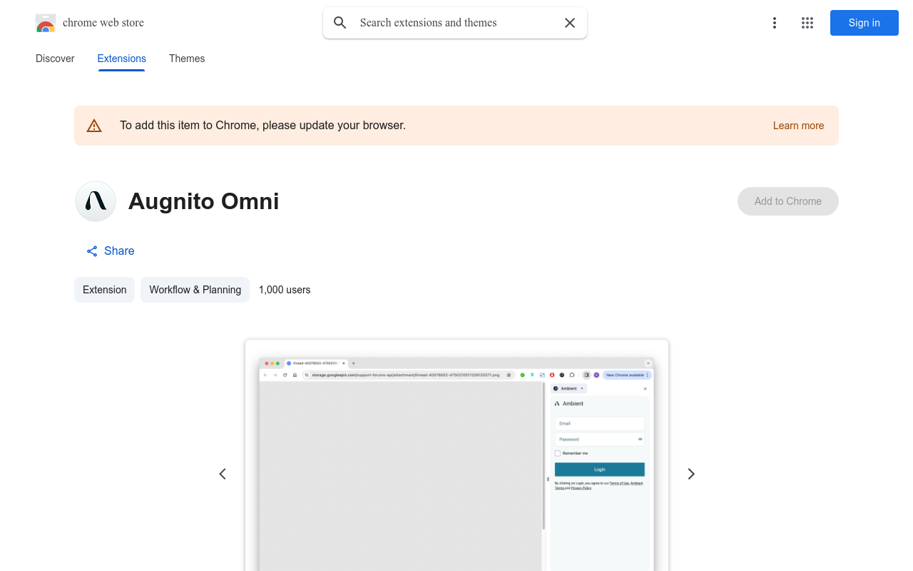Open the three-dot more options menu
Screen dimensions: 913x571
pos(774,23)
